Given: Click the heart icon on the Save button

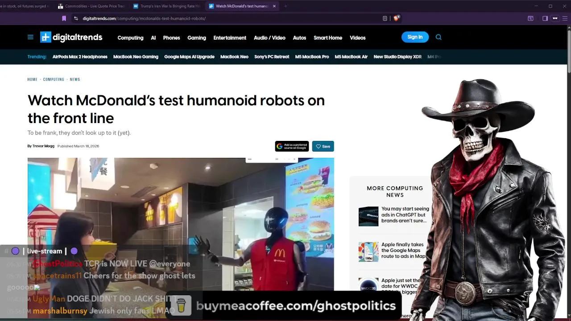Looking at the screenshot, I should [x=319, y=146].
